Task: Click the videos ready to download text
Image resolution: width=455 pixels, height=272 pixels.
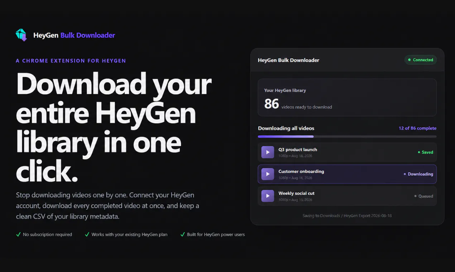Action: coord(307,107)
